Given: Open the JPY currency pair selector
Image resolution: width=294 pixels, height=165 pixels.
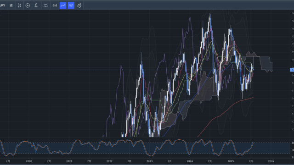Looking at the screenshot, I should 3,5.
